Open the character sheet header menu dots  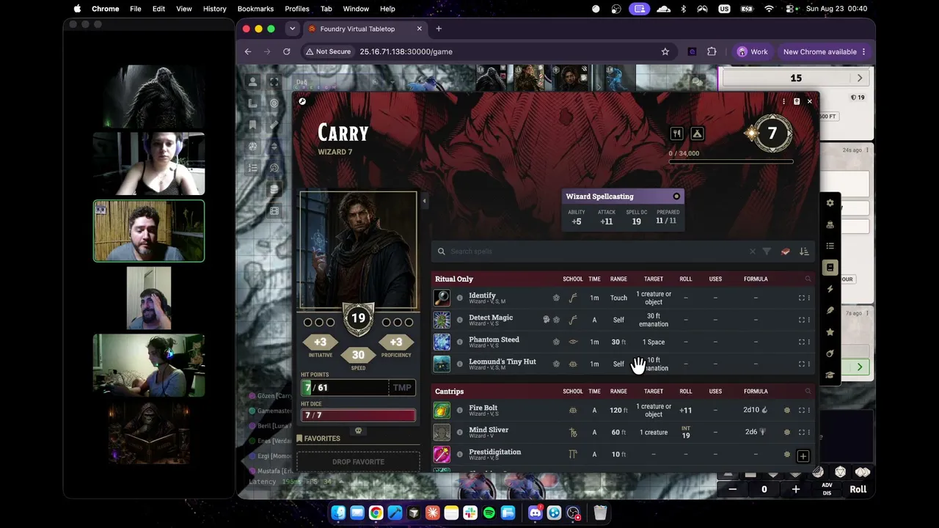pos(783,101)
